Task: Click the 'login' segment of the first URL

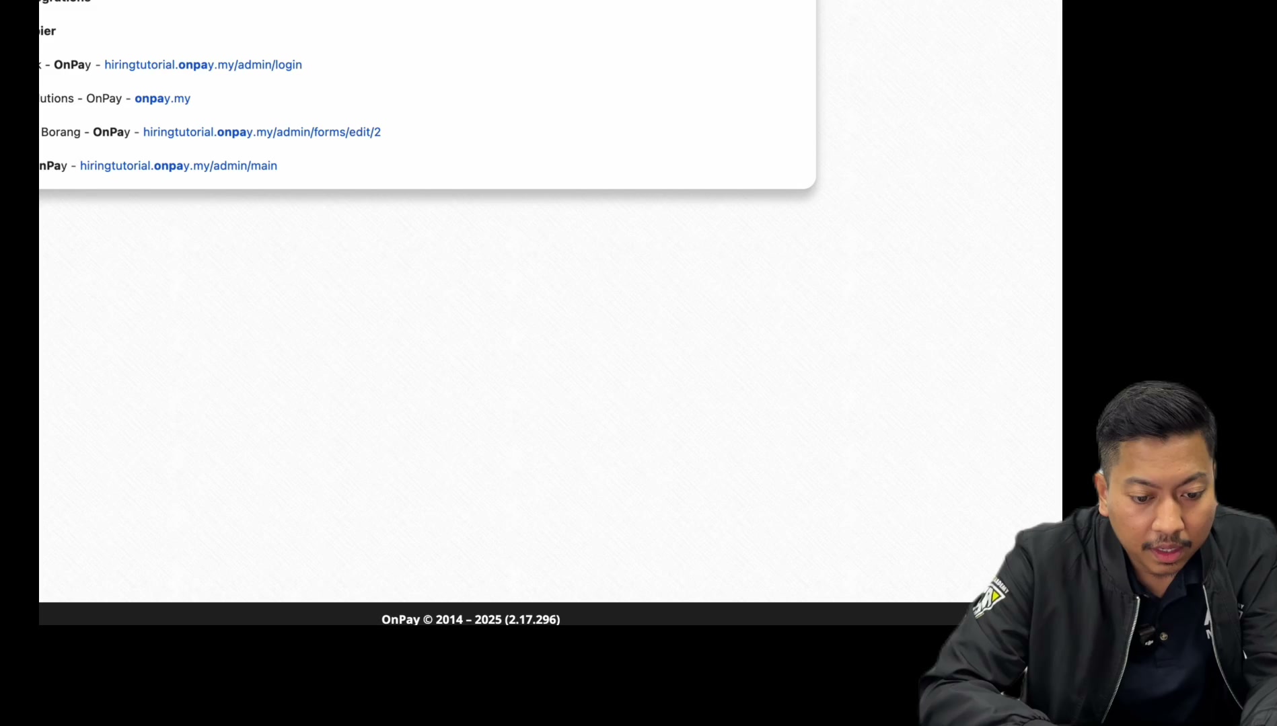Action: pyautogui.click(x=288, y=65)
